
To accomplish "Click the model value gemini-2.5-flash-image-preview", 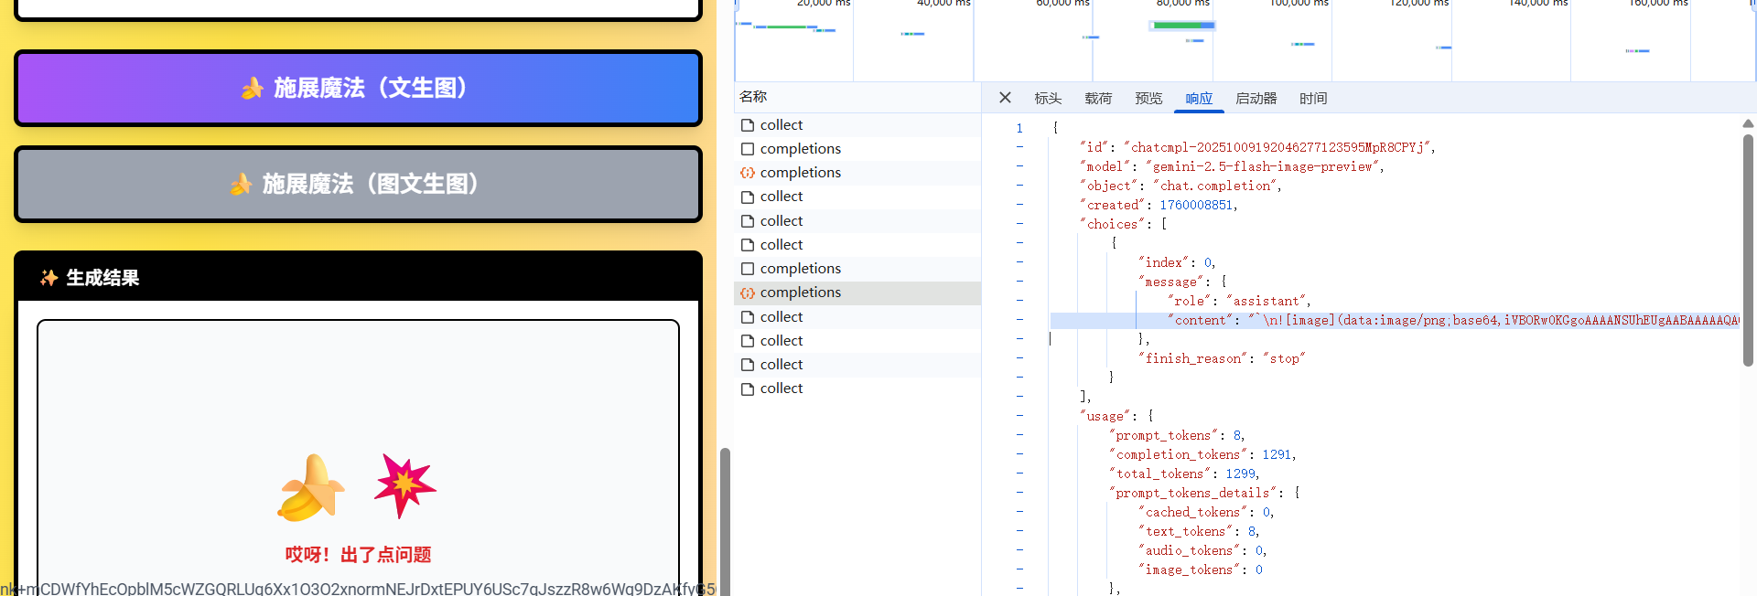I will tap(1264, 166).
